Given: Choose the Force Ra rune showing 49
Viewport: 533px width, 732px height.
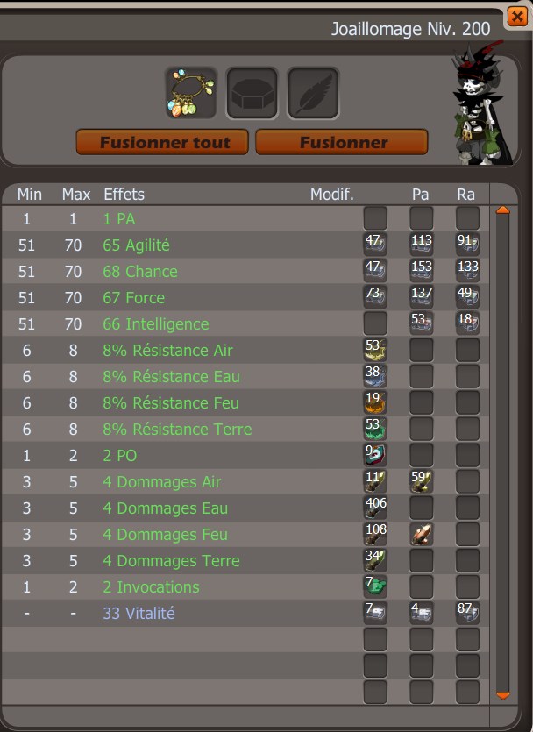Looking at the screenshot, I should coord(467,297).
